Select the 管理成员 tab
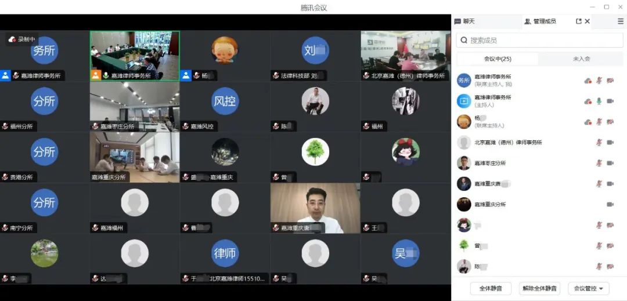 click(540, 21)
